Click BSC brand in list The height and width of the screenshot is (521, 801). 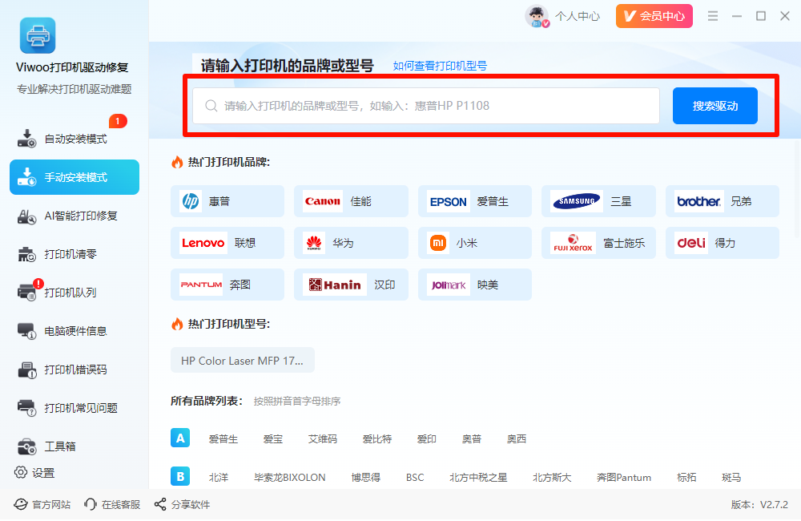click(x=415, y=477)
